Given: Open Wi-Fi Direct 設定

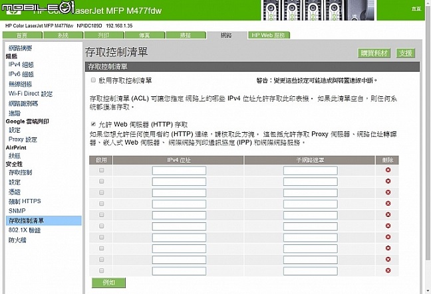Looking at the screenshot, I should click(31, 94).
